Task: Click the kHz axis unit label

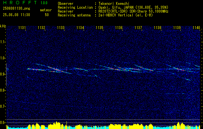Action: pos(3,26)
